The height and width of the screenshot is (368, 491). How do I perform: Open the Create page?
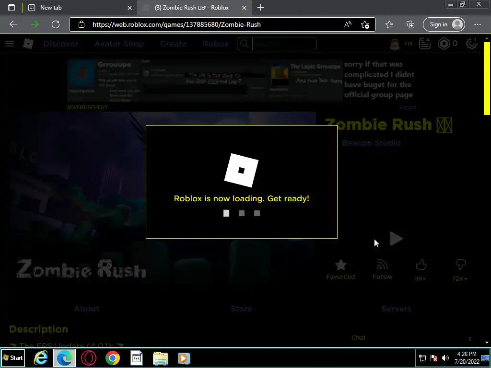[173, 44]
